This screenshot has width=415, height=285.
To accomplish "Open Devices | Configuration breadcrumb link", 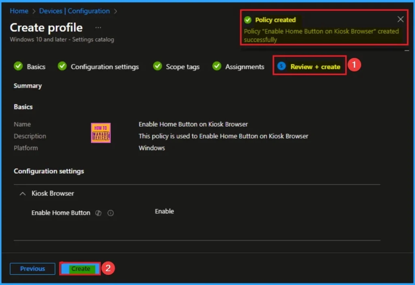I will 74,11.
